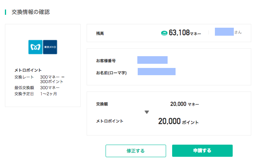Click the 63,108 マネー balance amount
Viewport: 255px width, 164px height.
coord(185,33)
